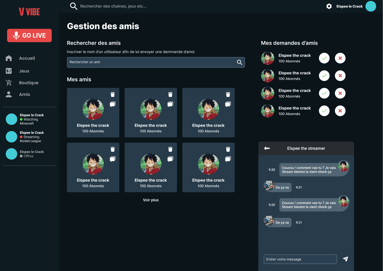Image resolution: width=383 pixels, height=271 pixels.
Task: Open the sidebar friend Streaming Rocket League
Action: (25, 137)
